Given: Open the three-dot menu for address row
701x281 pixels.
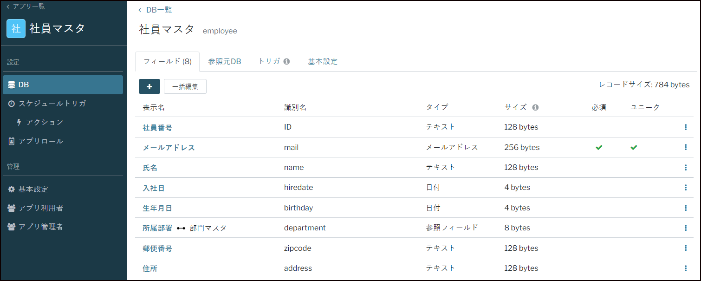Looking at the screenshot, I should tap(686, 268).
